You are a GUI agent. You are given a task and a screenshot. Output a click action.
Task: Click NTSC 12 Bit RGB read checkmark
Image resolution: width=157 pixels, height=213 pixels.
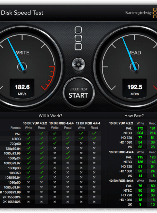coord(94,138)
